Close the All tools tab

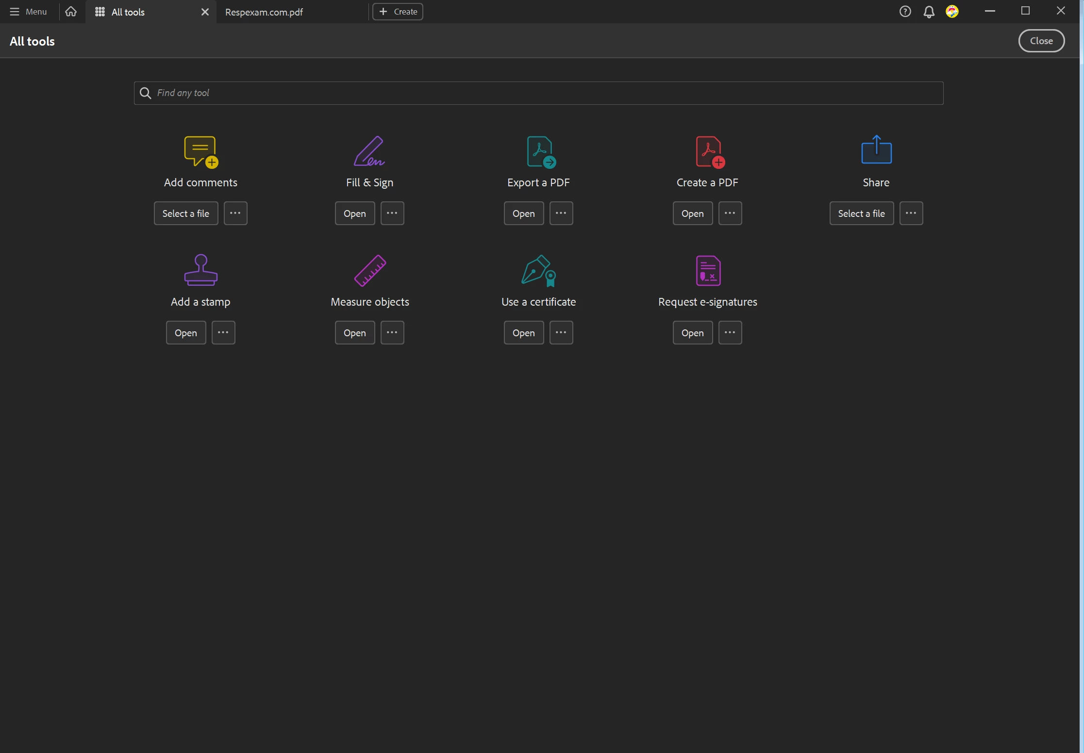205,12
